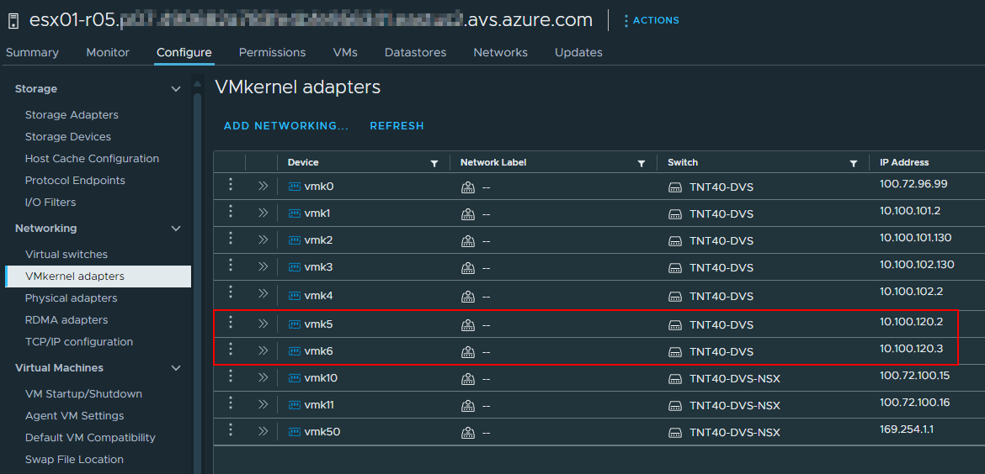Click the switch icon in vmk4 row
Screen dimensions: 985x474
point(675,296)
